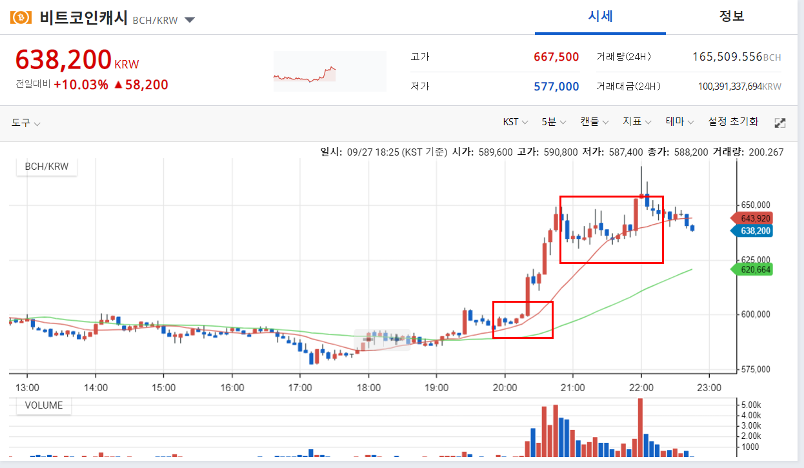Click the ▲58,200 price change amount
Viewport: 804px width, 468px height.
(141, 85)
